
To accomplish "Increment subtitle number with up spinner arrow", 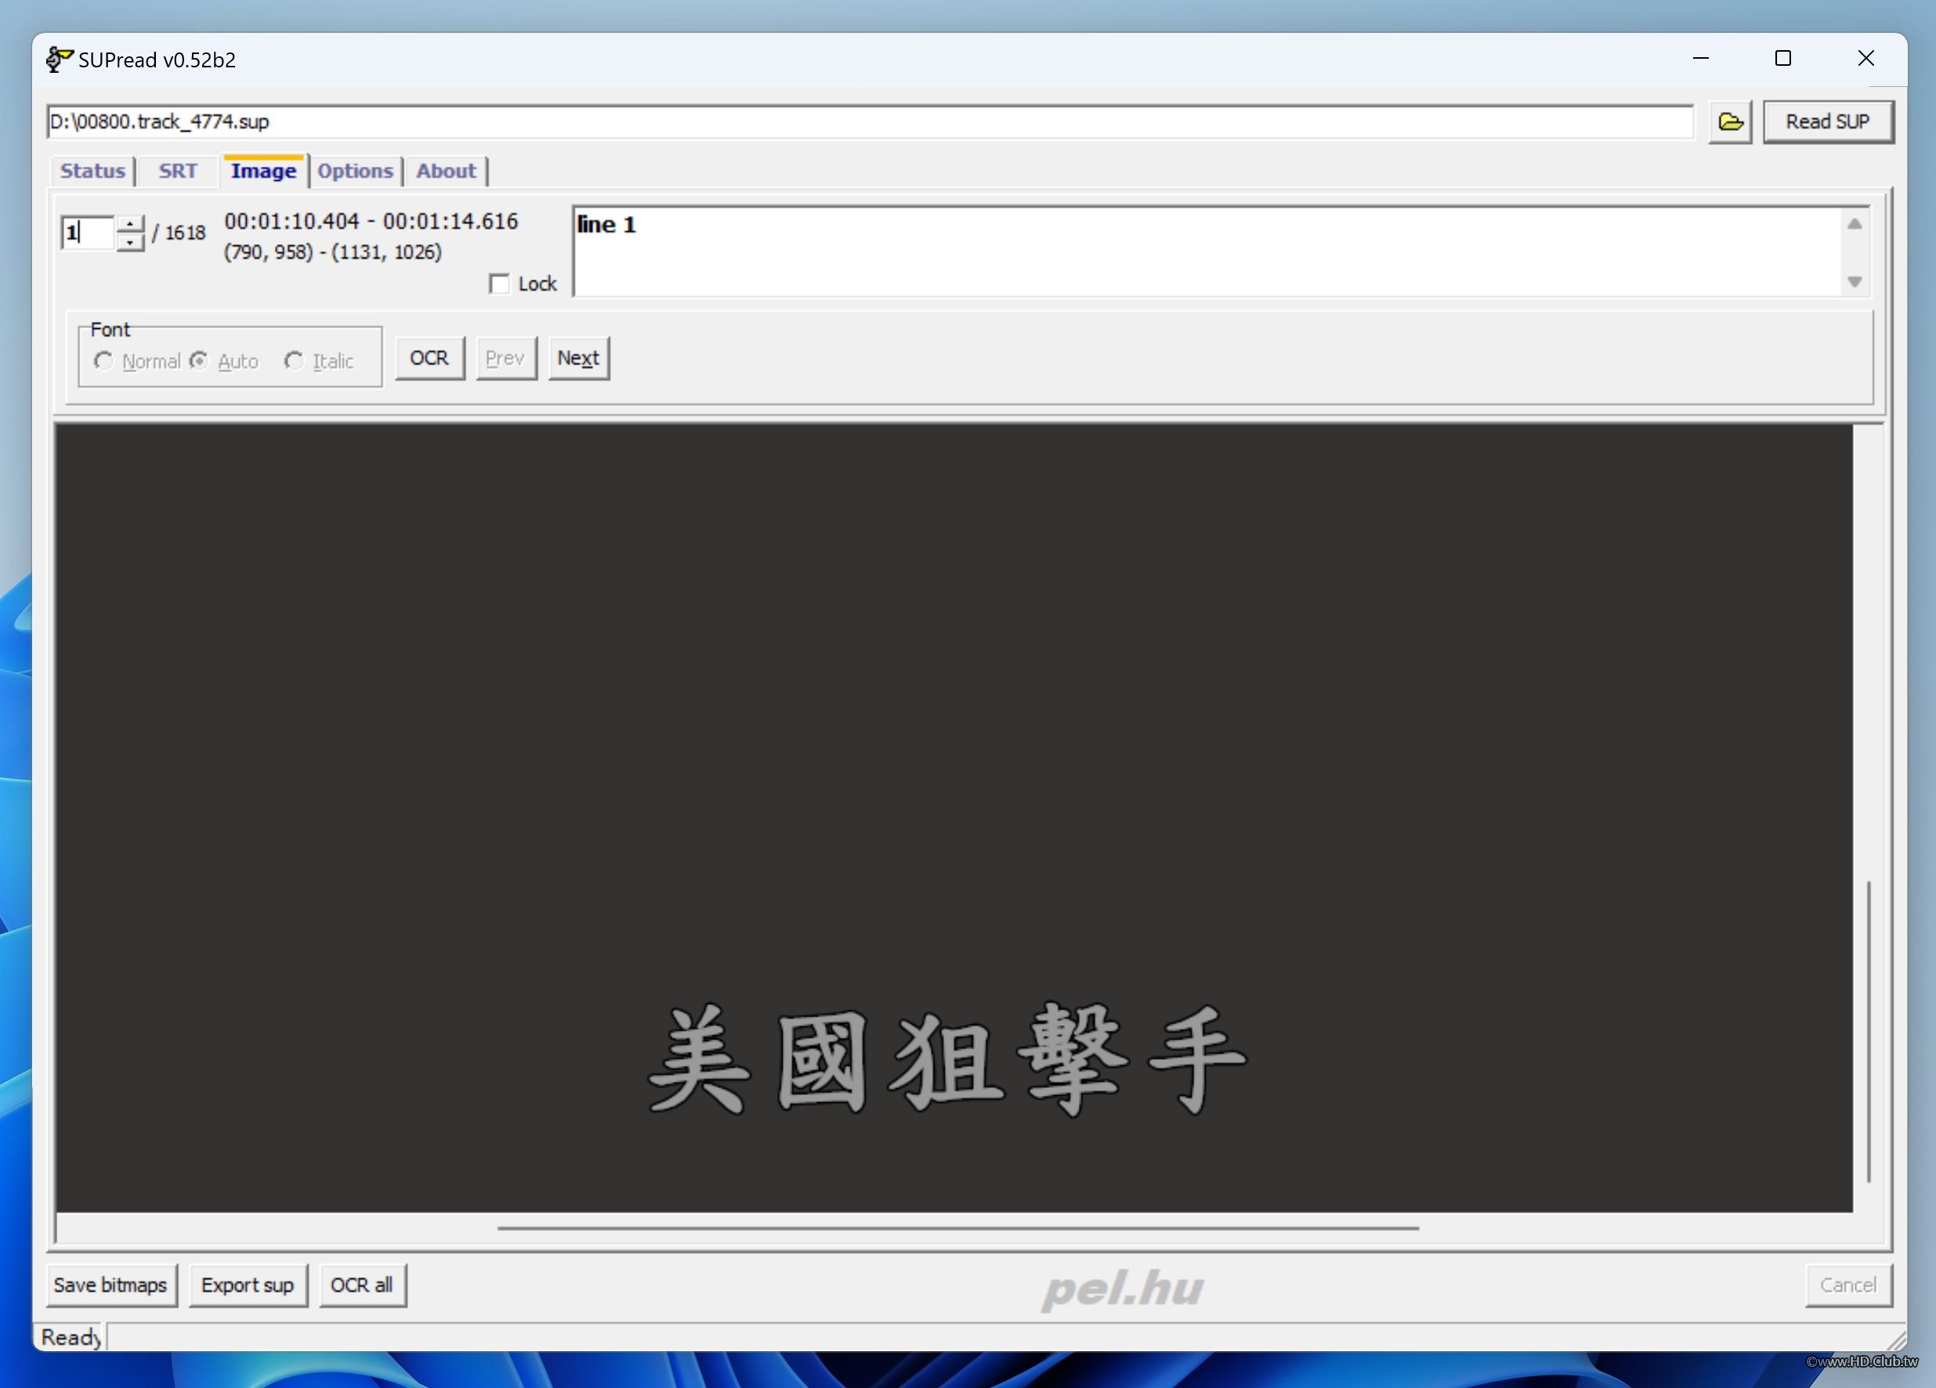I will (130, 224).
